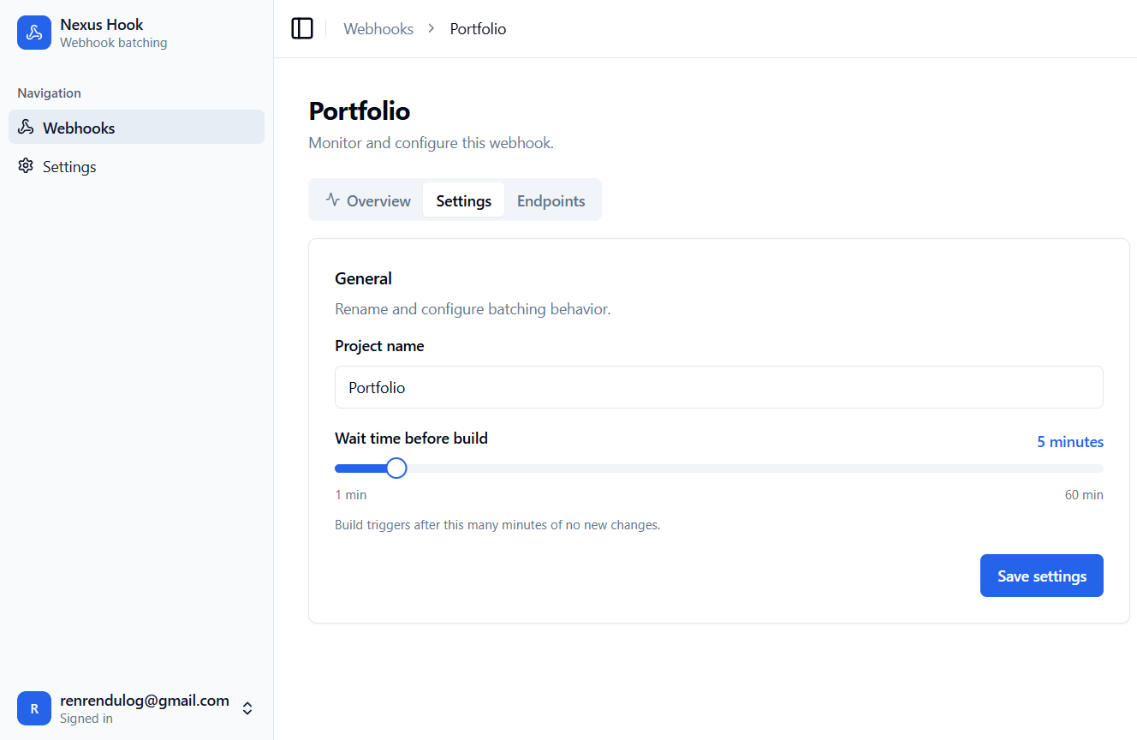The image size is (1137, 740).
Task: Click the Wait time before build label
Action: click(x=411, y=439)
